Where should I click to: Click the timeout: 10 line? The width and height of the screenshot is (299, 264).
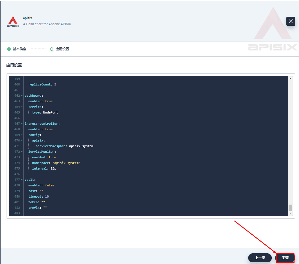click(38, 196)
